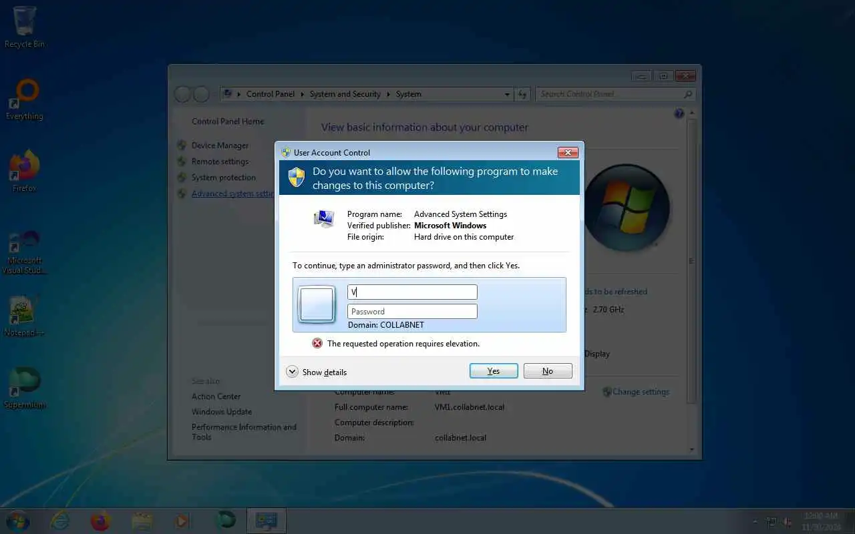Expand Show details in UAC dialog
The width and height of the screenshot is (855, 534).
click(x=317, y=372)
